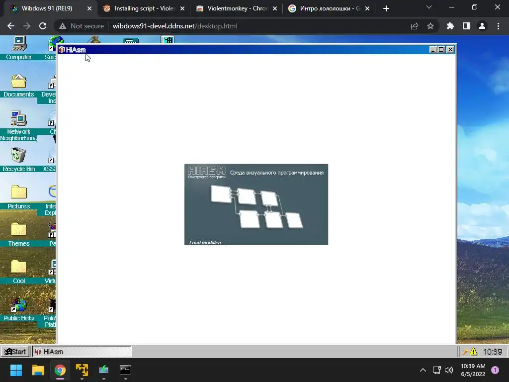The width and height of the screenshot is (509, 382).
Task: Go back to previous page
Action: coord(11,26)
